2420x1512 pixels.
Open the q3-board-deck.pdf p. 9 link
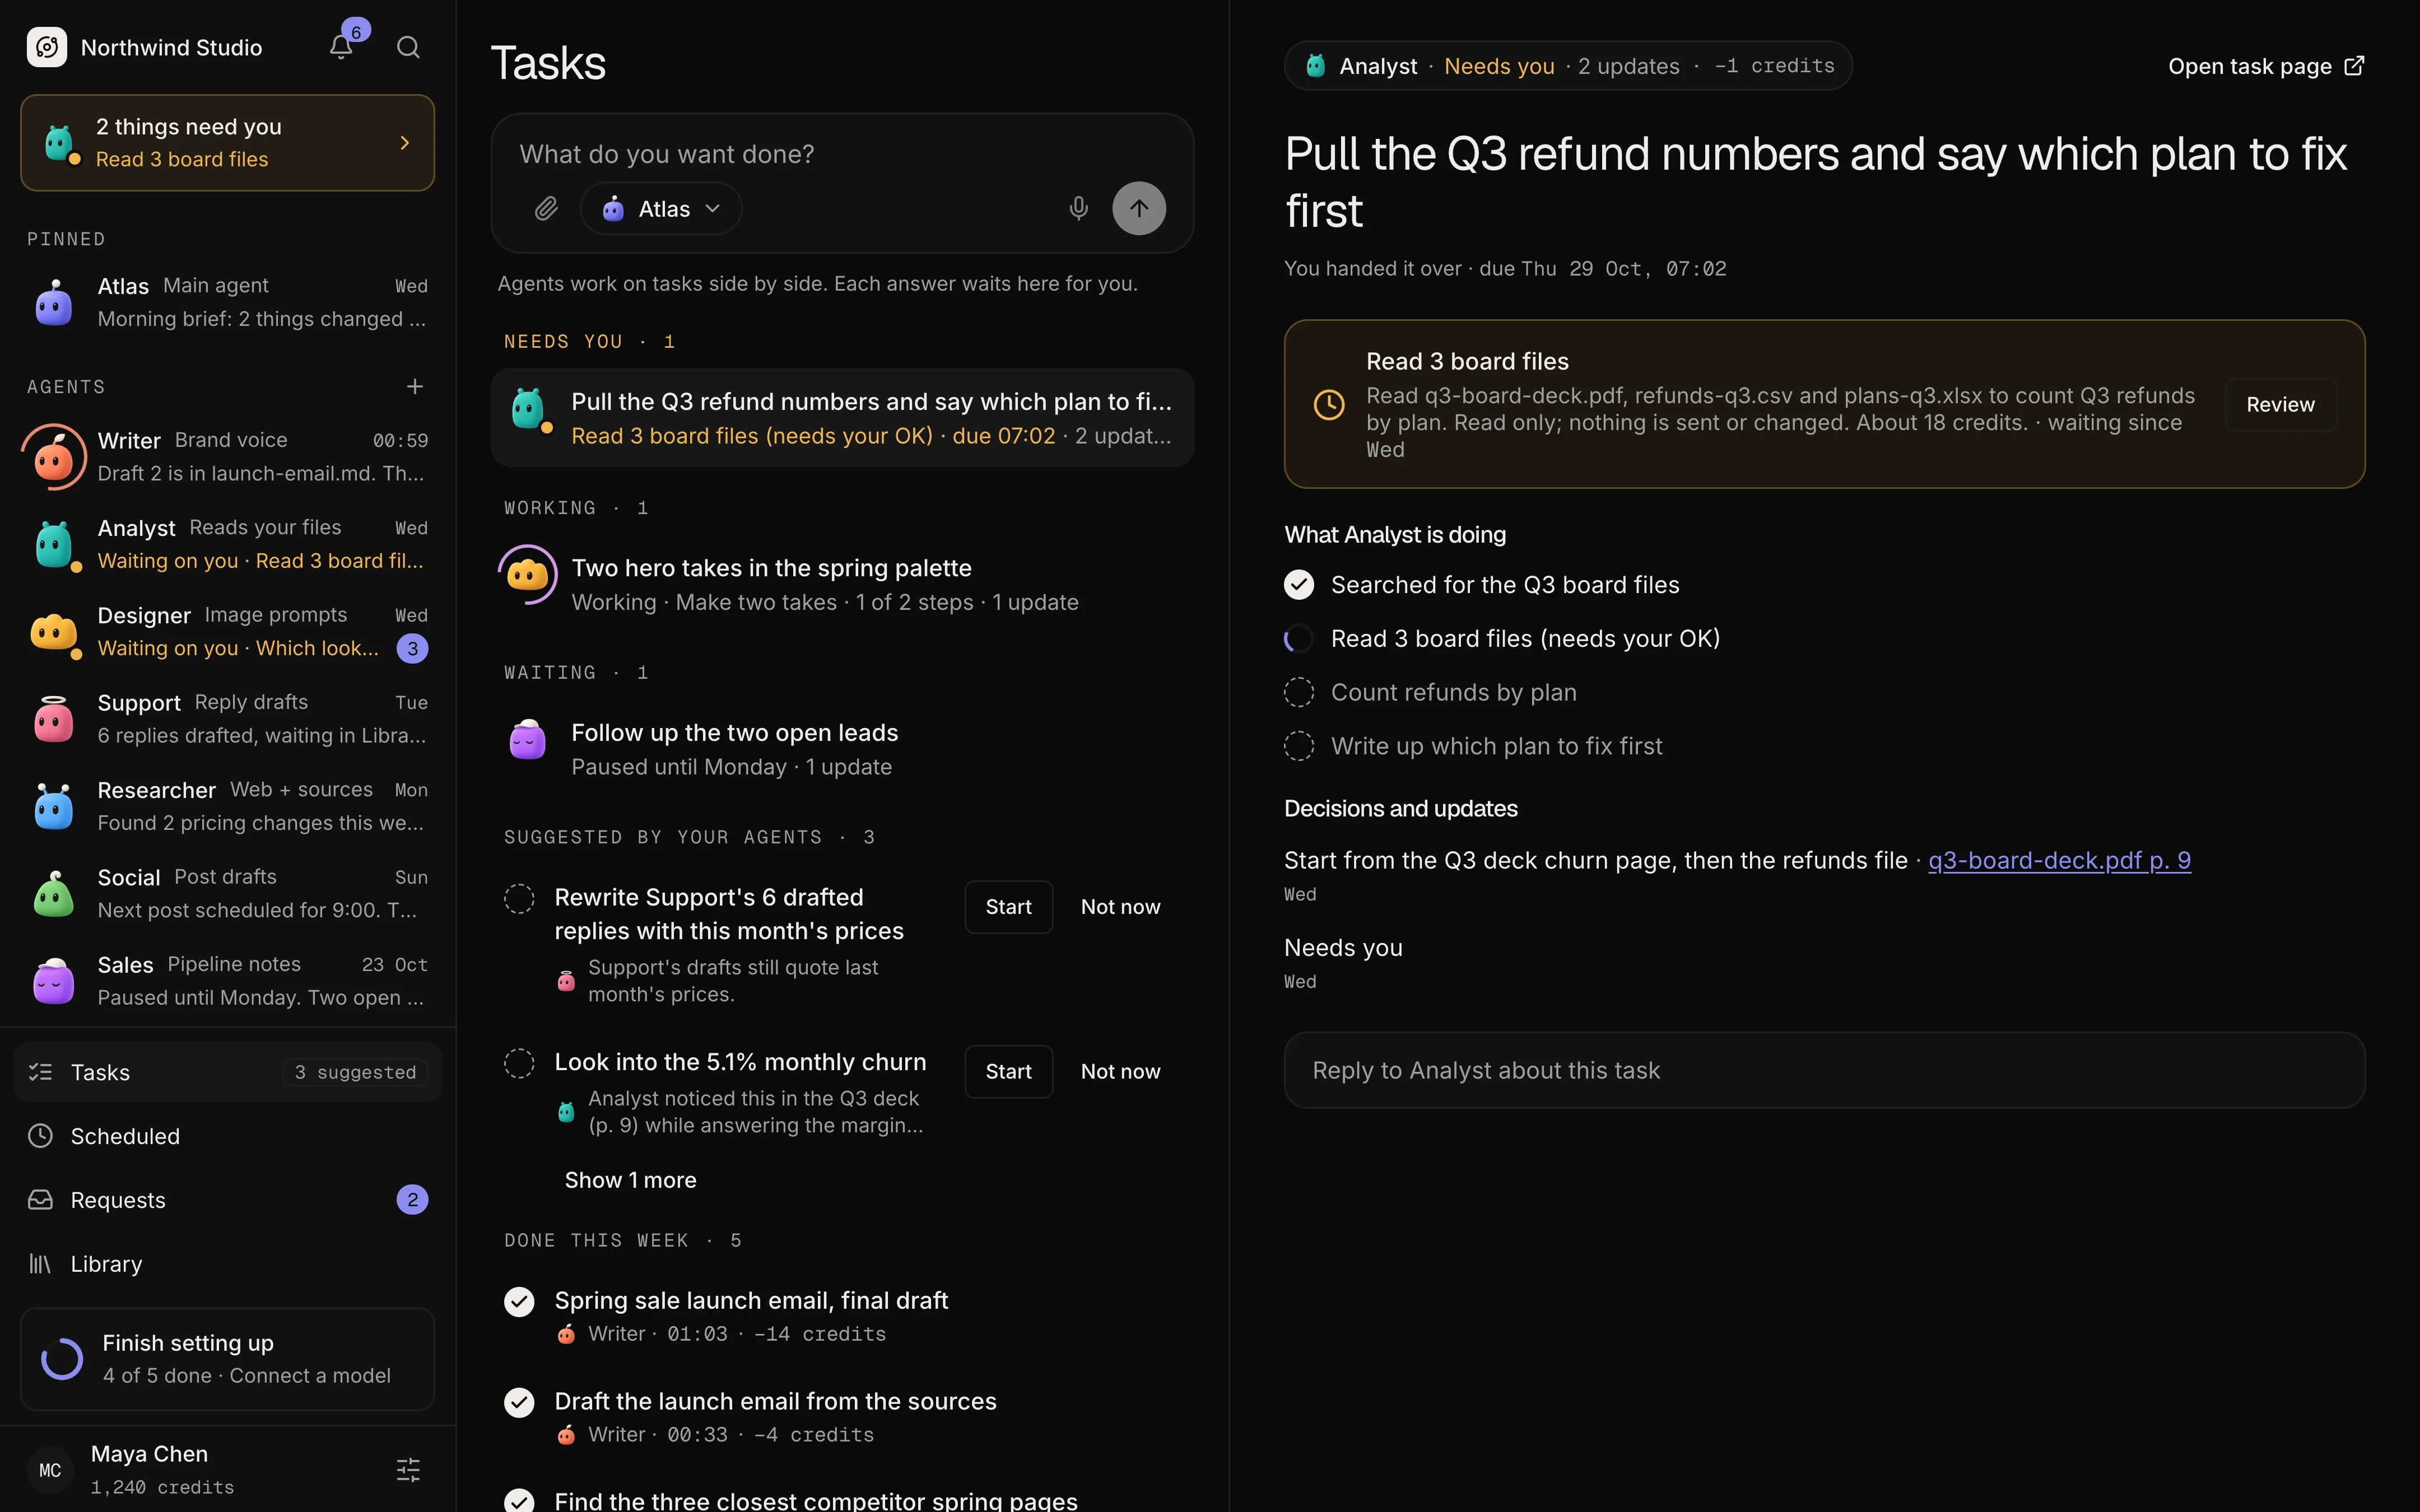(2059, 860)
